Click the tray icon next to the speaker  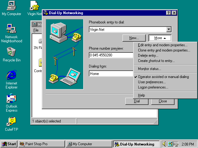pyautogui.click(x=170, y=144)
